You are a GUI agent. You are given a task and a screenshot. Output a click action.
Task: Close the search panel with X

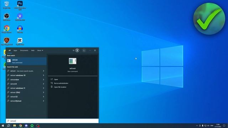point(95,50)
